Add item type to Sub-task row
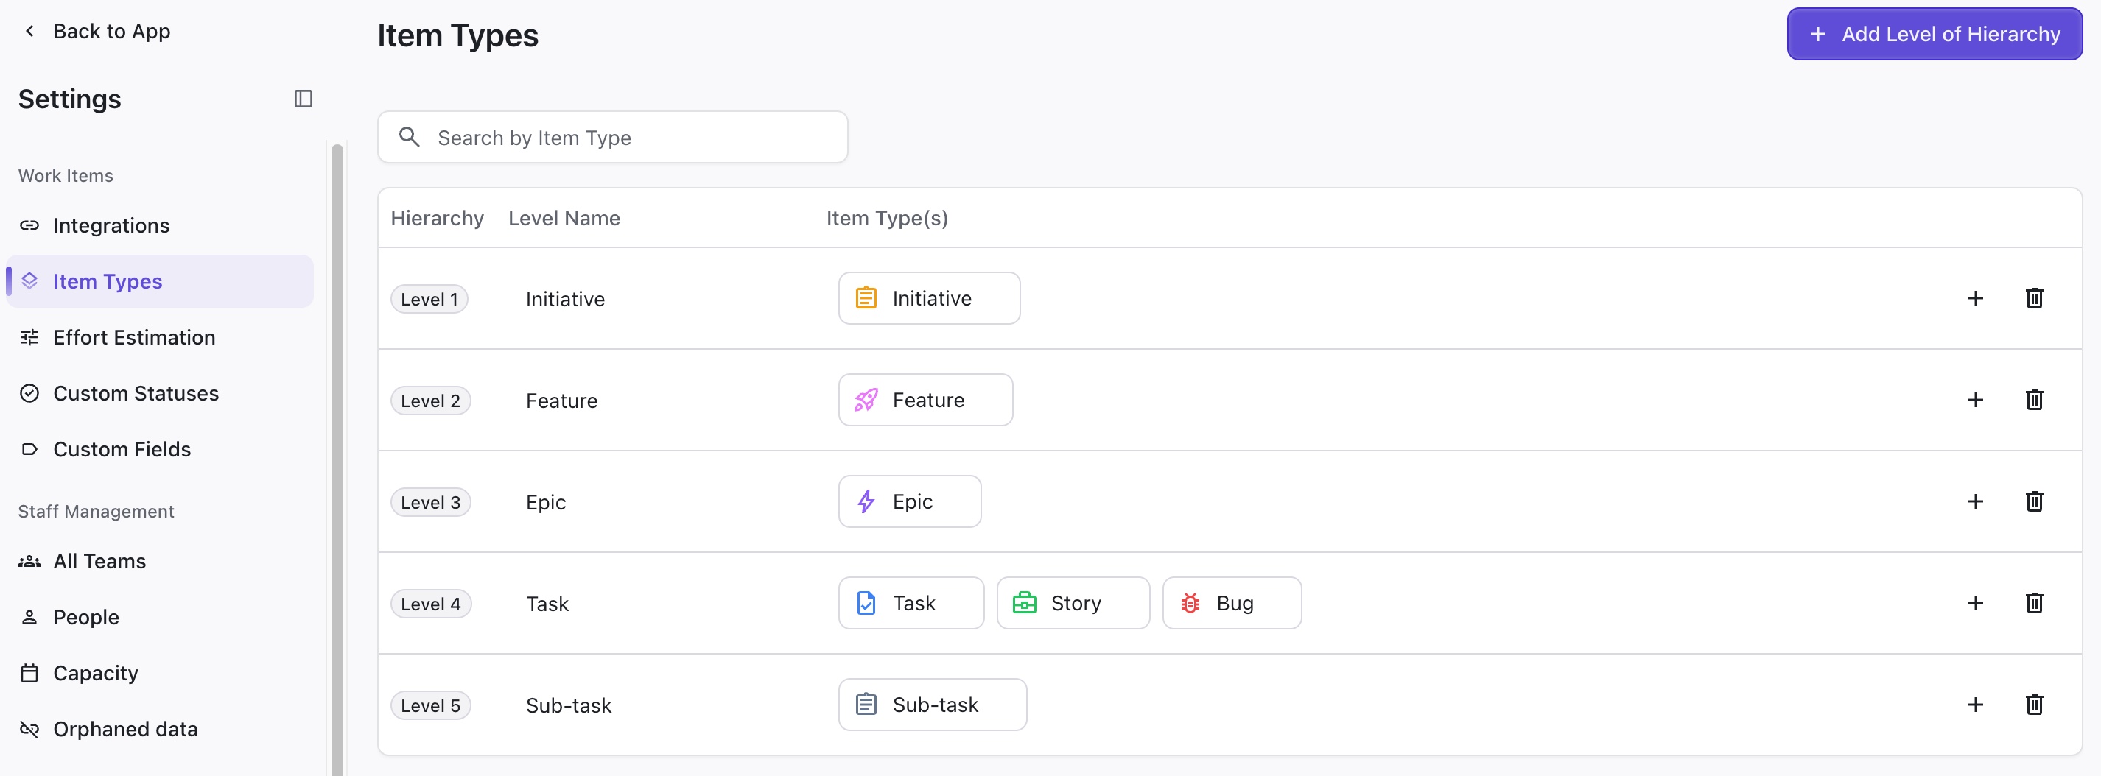2101x776 pixels. (1976, 705)
